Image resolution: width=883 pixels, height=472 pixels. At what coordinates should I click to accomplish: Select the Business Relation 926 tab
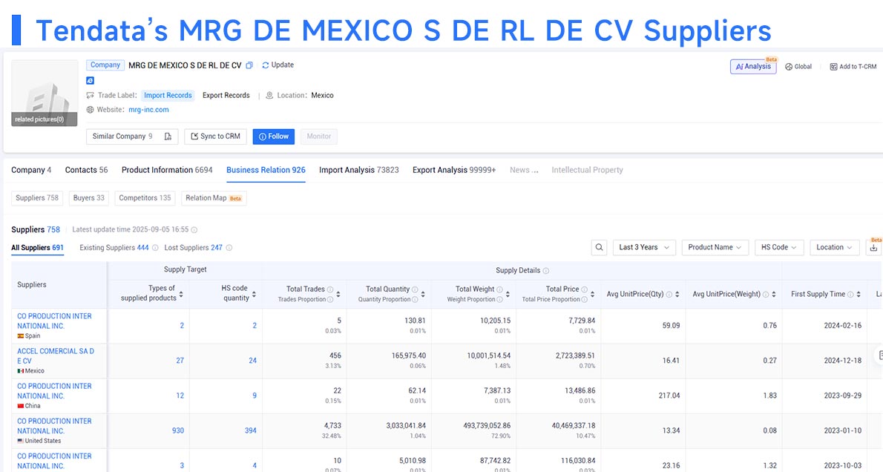point(266,170)
